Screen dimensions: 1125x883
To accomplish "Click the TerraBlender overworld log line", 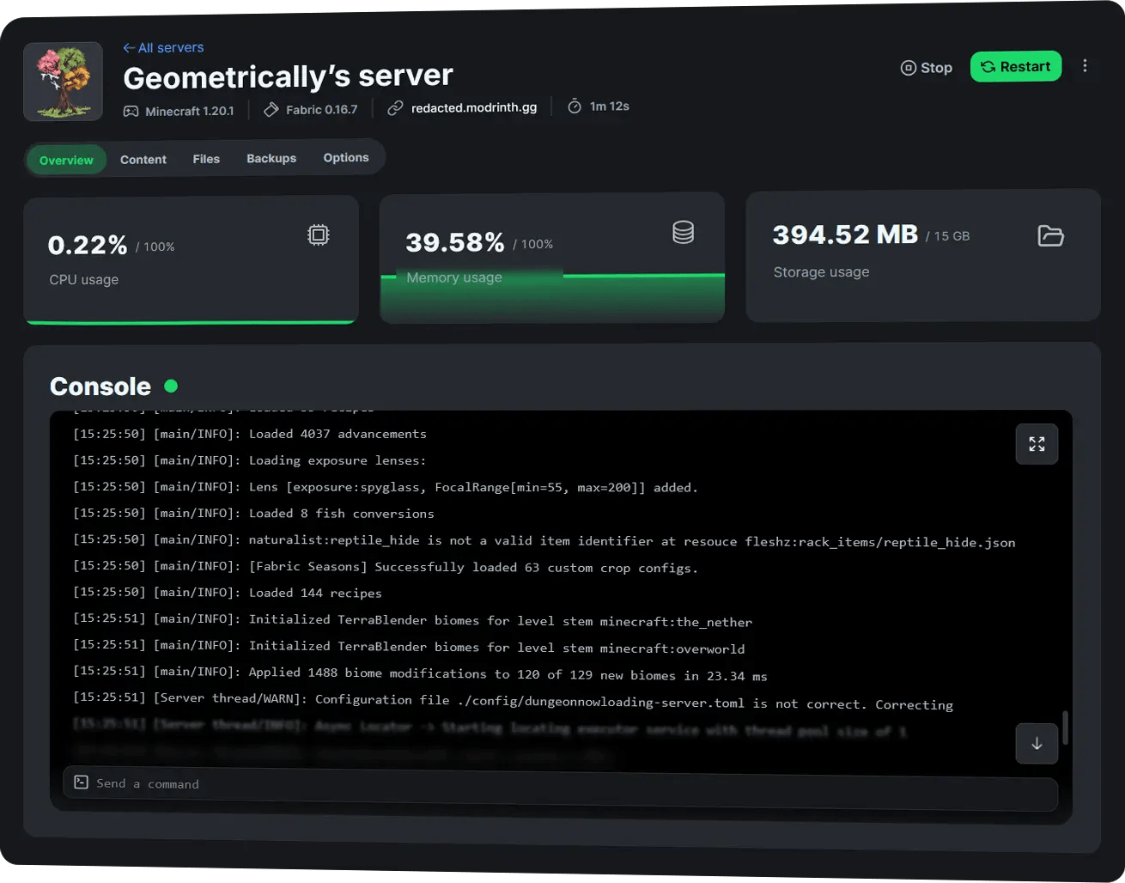I will click(409, 647).
